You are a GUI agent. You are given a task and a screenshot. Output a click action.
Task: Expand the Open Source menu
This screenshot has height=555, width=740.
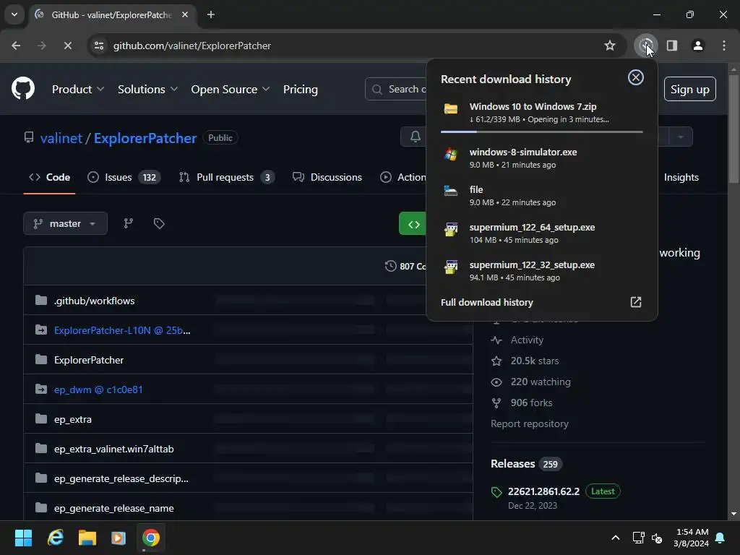pos(231,89)
